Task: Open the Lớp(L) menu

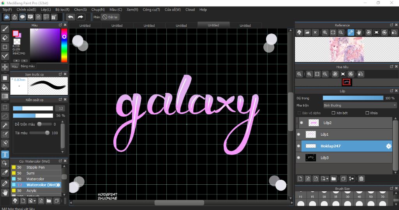Action: coord(46,9)
